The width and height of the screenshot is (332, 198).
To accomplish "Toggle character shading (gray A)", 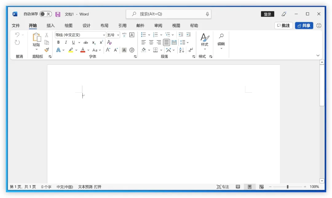I will click(124, 50).
